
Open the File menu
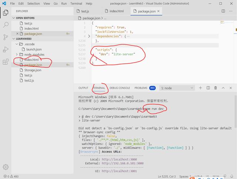(12, 3)
